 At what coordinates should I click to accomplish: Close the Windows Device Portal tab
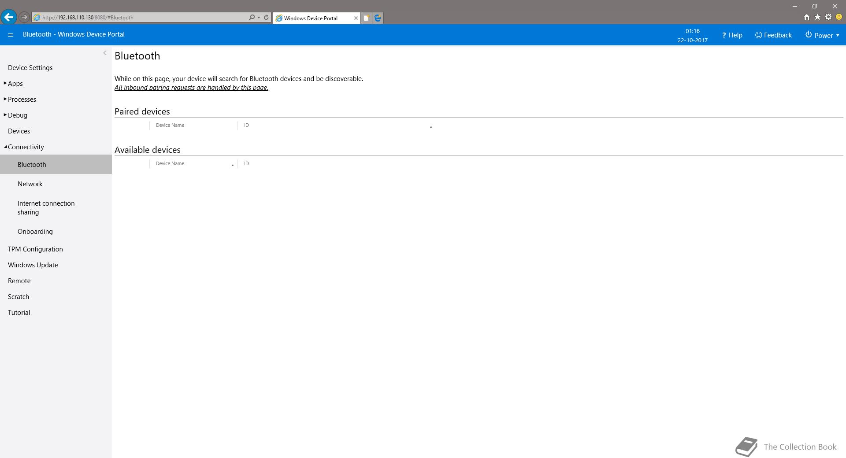click(x=356, y=18)
